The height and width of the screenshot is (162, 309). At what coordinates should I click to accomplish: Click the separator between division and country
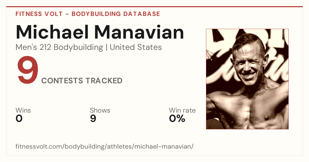click(107, 48)
